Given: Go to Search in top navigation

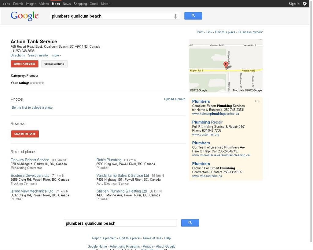Looking at the screenshot, I should (x=18, y=4).
